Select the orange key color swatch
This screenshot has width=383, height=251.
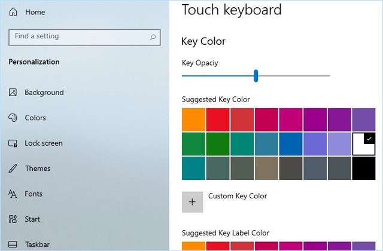pos(193,120)
